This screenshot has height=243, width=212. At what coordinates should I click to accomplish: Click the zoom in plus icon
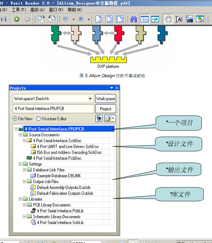pyautogui.click(x=81, y=19)
